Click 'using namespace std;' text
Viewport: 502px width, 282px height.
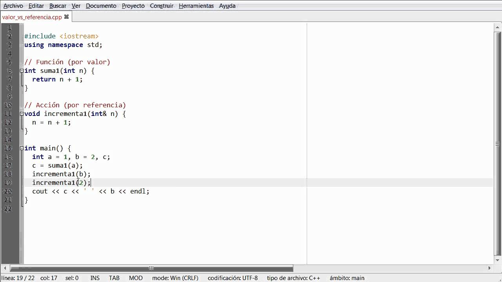[x=63, y=45]
